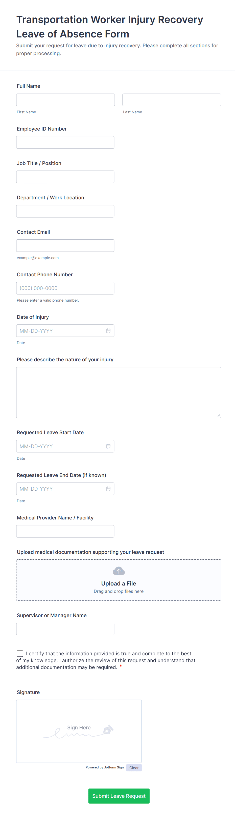The image size is (235, 816).
Task: Click the Contact Phone Number field
Action: coord(65,288)
